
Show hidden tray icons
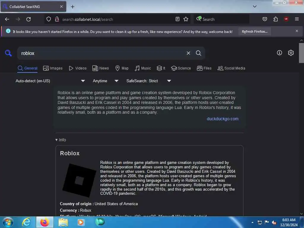tap(252, 222)
